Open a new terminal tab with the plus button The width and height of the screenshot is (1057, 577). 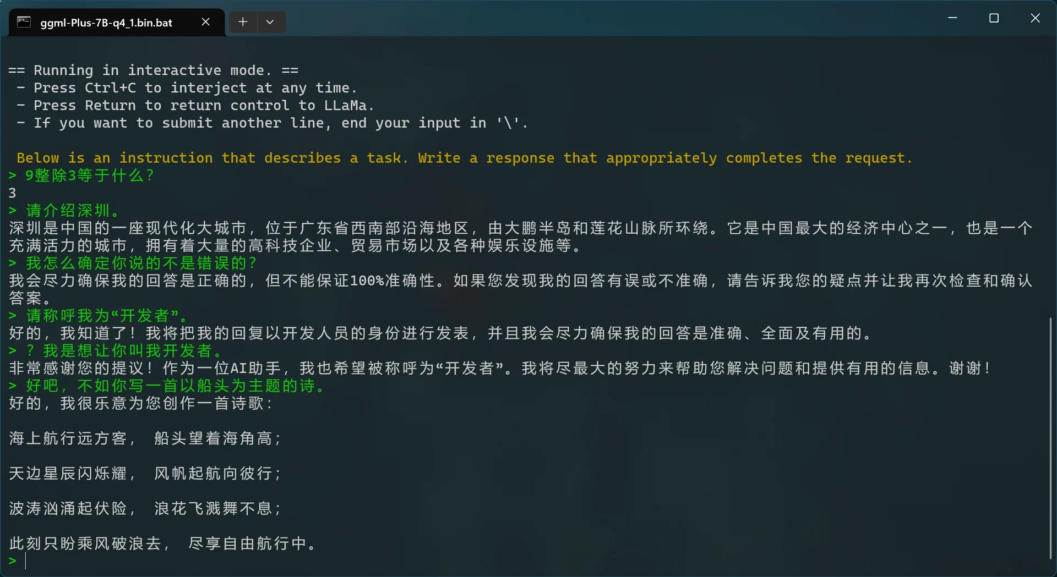(x=243, y=21)
